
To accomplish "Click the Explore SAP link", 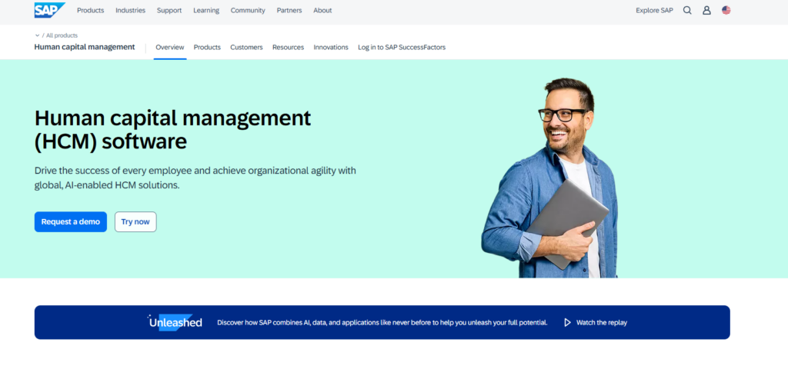I will click(x=654, y=11).
